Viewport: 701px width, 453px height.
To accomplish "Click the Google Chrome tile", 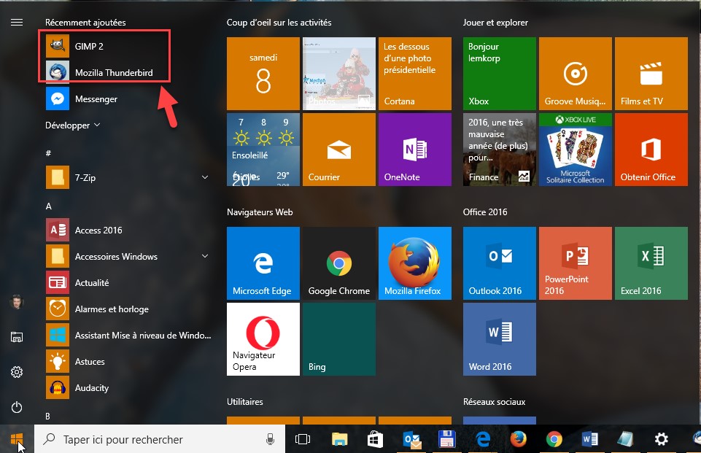I will point(338,263).
